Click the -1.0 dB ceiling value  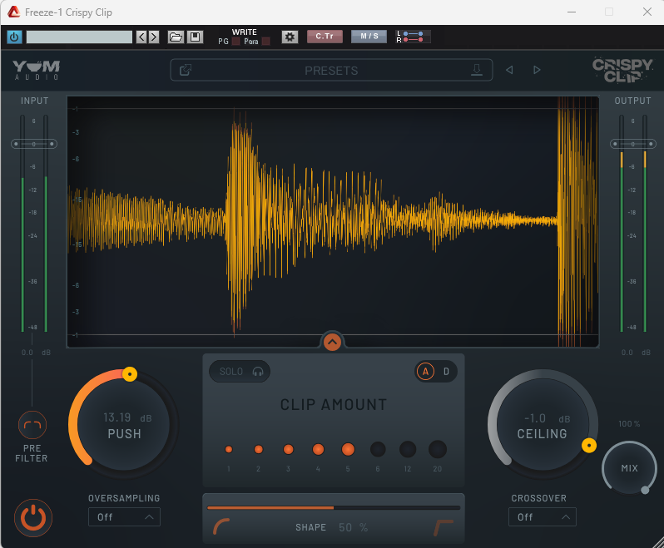tap(547, 418)
